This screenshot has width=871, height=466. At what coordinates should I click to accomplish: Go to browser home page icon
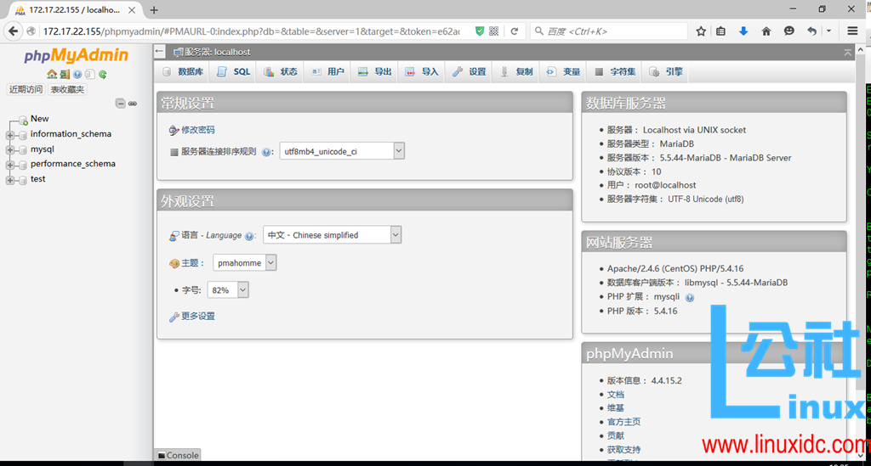point(766,31)
